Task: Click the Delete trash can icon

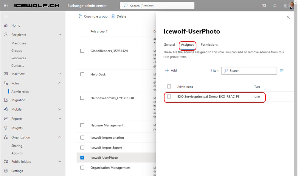Action: pos(113,16)
